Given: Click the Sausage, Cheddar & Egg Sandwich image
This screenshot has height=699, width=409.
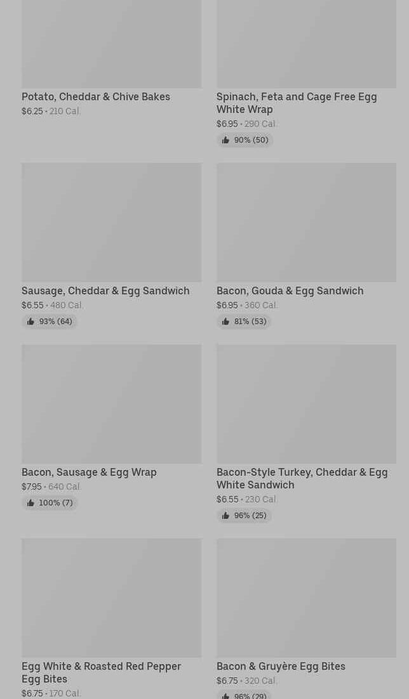Looking at the screenshot, I should 111,222.
